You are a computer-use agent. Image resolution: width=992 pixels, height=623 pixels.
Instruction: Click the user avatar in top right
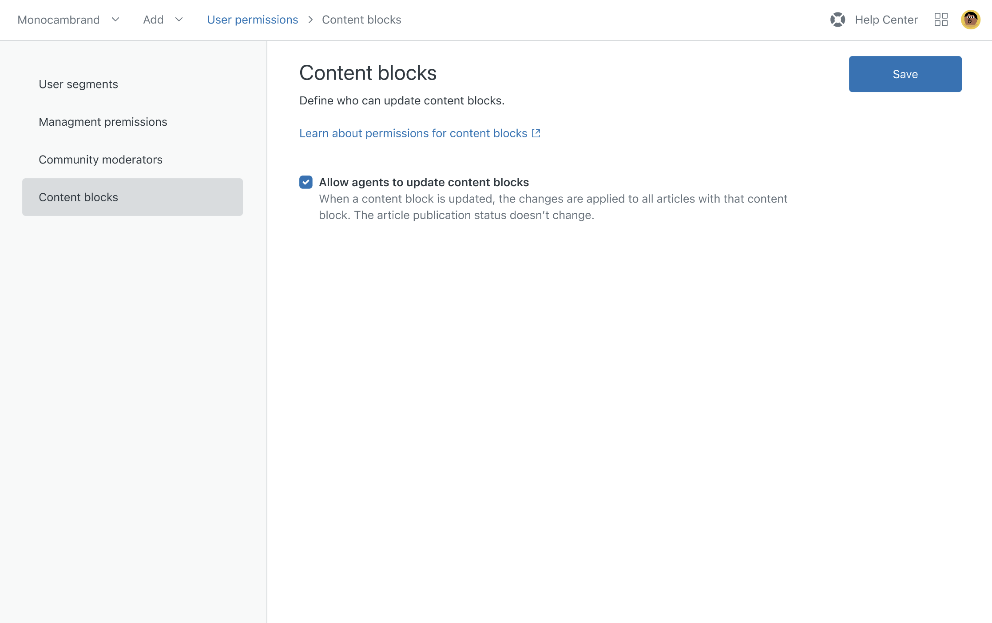(971, 20)
